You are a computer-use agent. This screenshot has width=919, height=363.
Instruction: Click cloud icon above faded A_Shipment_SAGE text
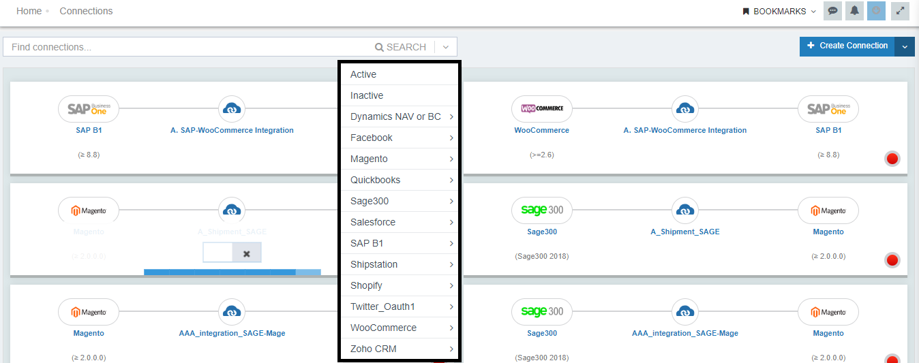coord(232,210)
